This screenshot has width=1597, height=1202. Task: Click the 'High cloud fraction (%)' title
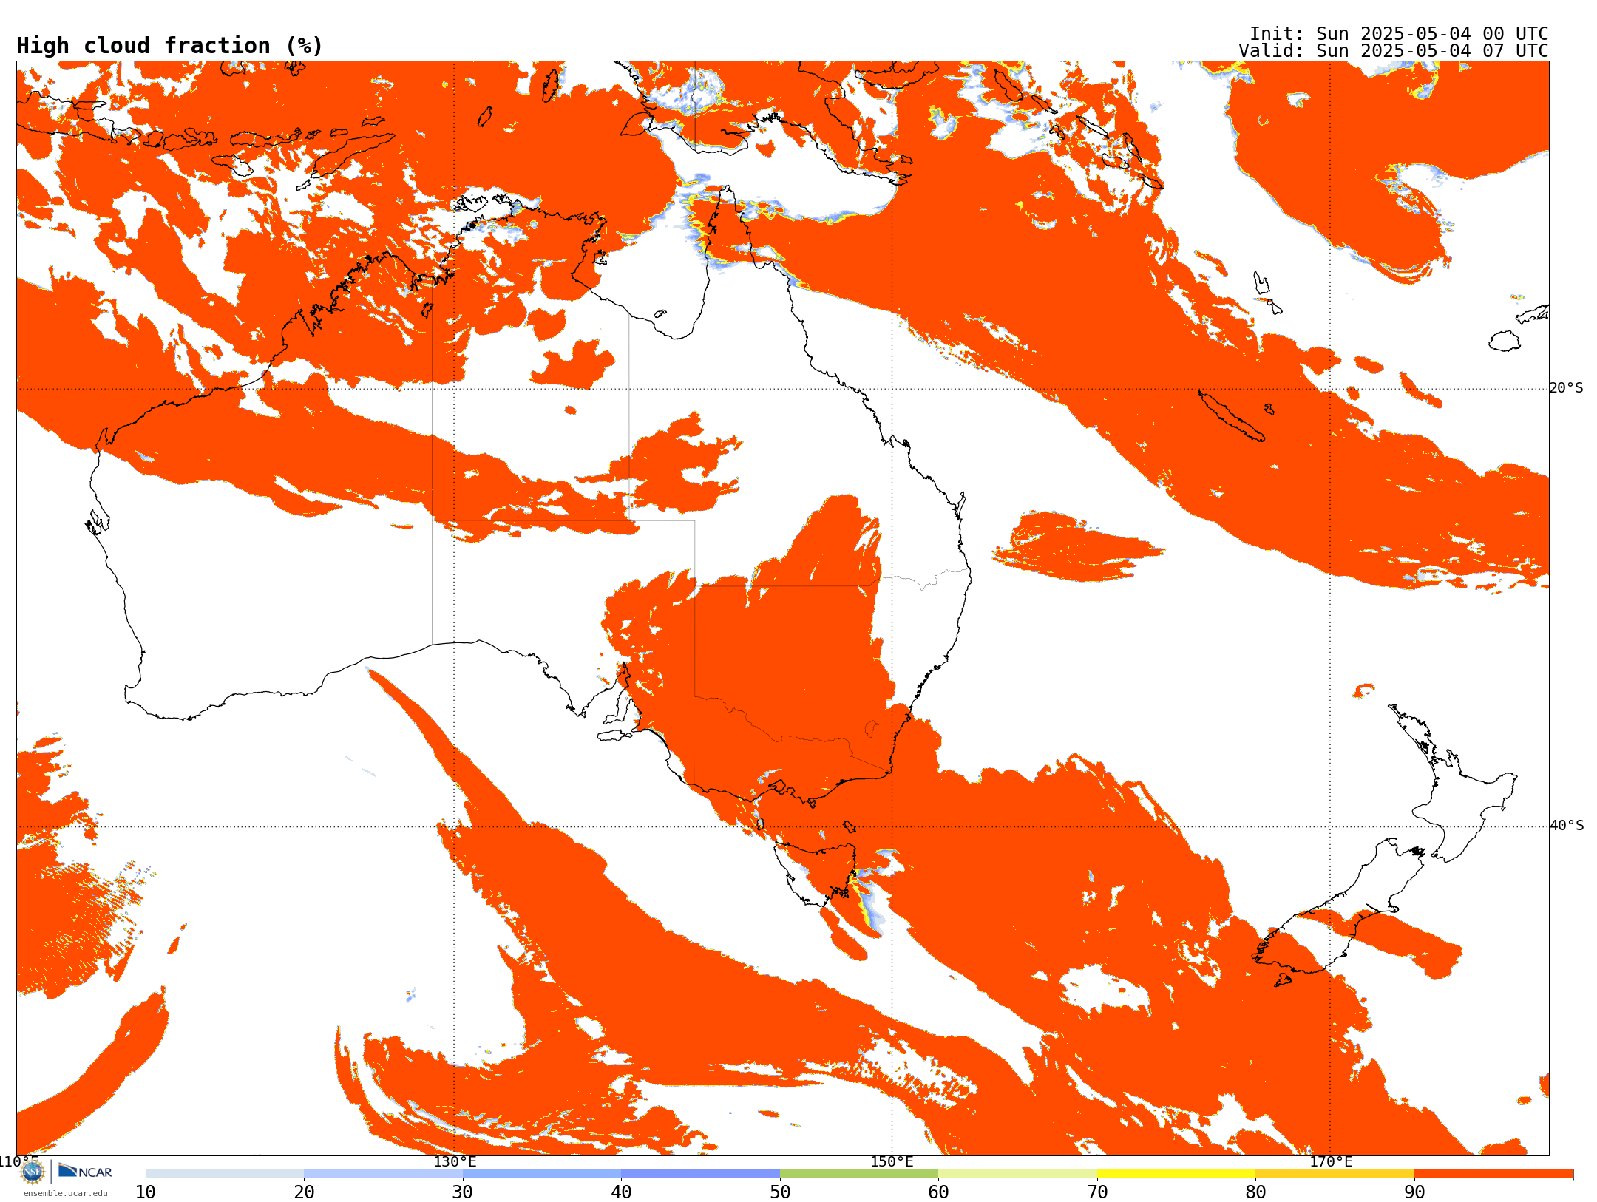pos(170,46)
